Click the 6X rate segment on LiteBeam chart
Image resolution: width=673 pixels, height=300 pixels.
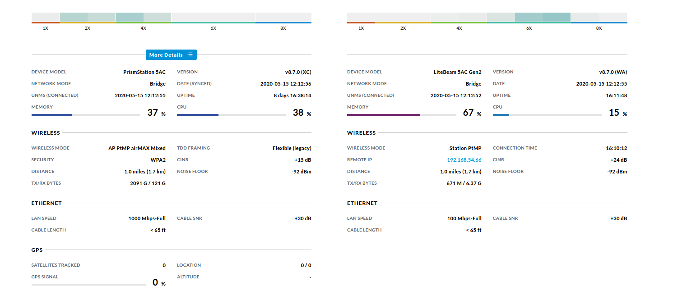529,18
